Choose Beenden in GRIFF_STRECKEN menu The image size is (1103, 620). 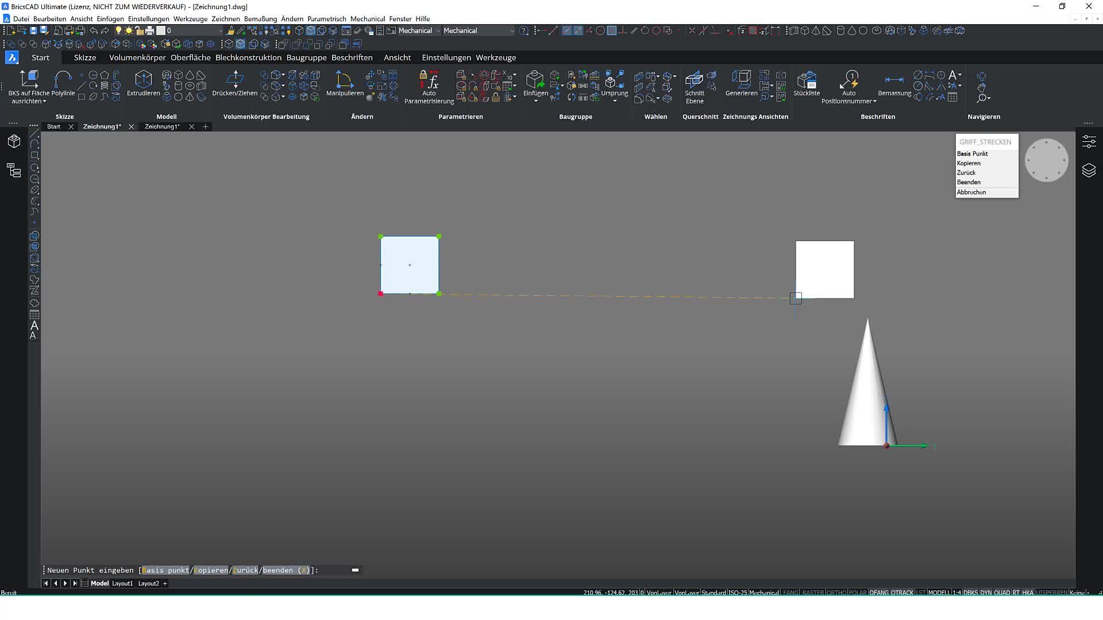click(986, 183)
